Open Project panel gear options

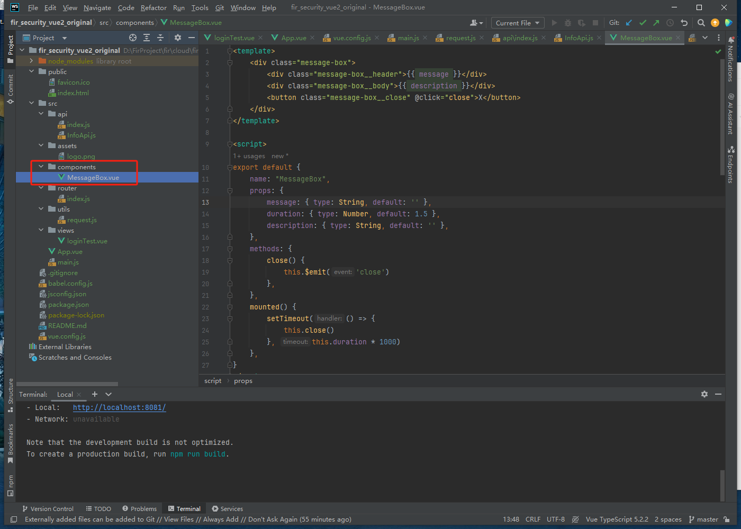(x=178, y=38)
